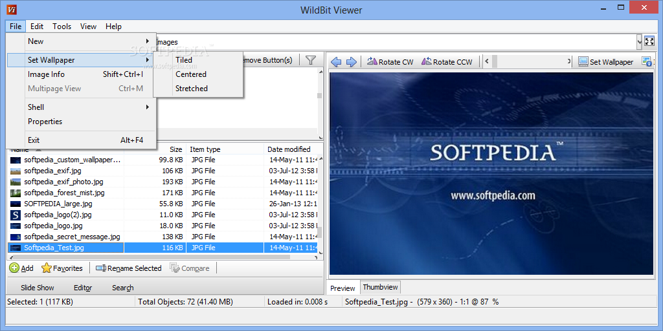Open Favorites with the star icon
The height and width of the screenshot is (331, 663).
pos(62,268)
